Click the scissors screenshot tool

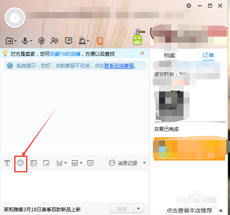(60, 163)
